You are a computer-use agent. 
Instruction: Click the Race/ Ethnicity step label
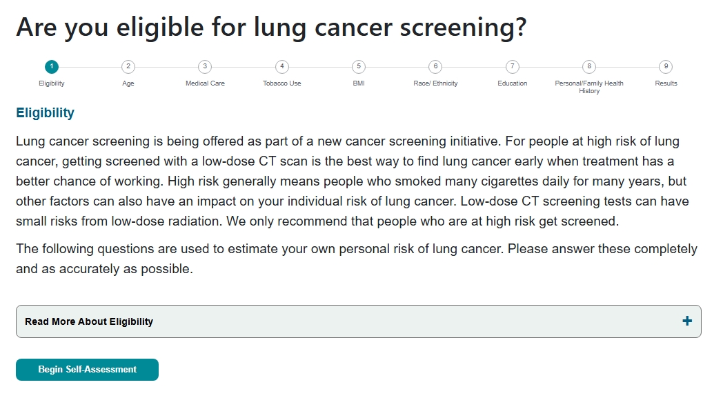(x=435, y=83)
